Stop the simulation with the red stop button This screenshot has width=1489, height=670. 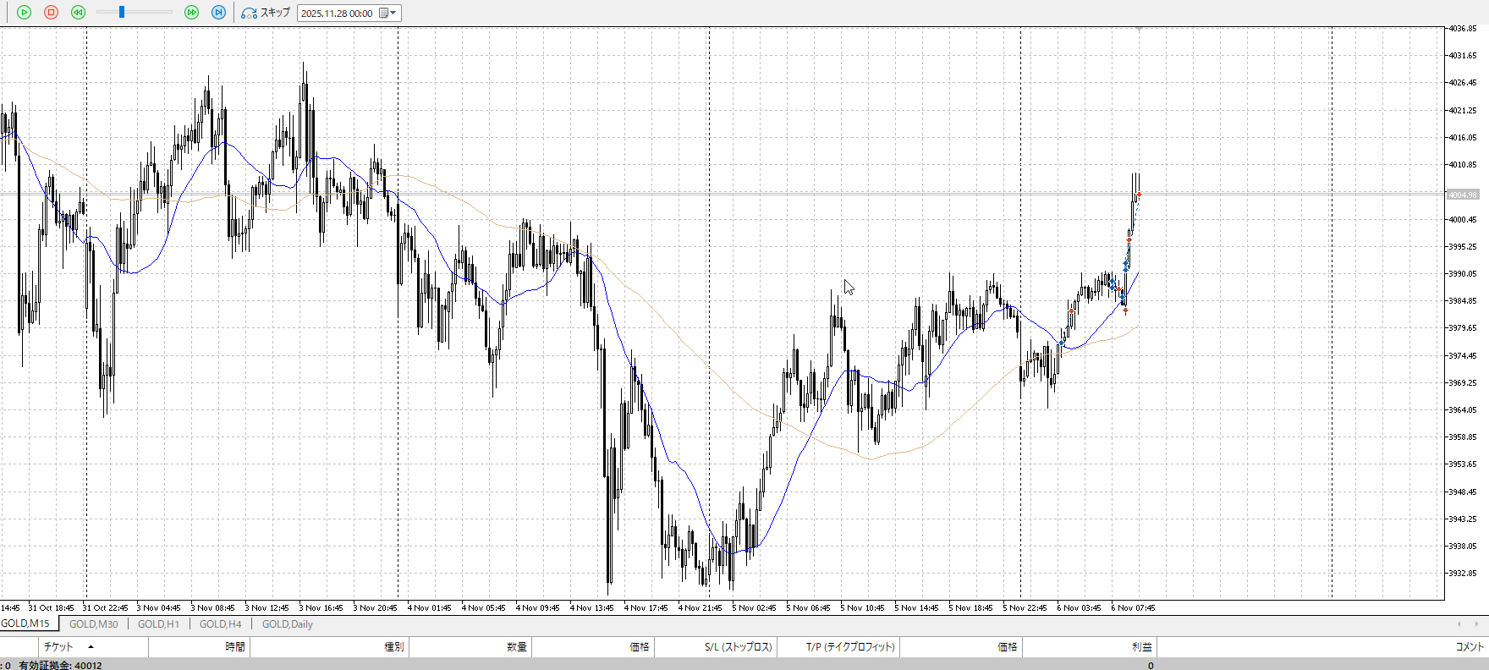coord(51,13)
